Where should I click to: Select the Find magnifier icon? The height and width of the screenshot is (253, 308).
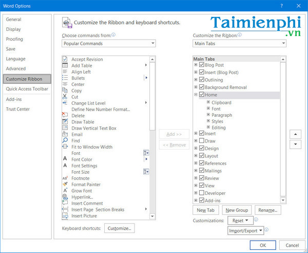(65, 140)
